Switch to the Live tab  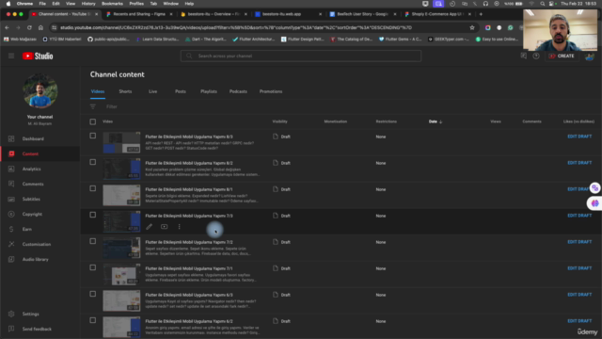coord(152,91)
